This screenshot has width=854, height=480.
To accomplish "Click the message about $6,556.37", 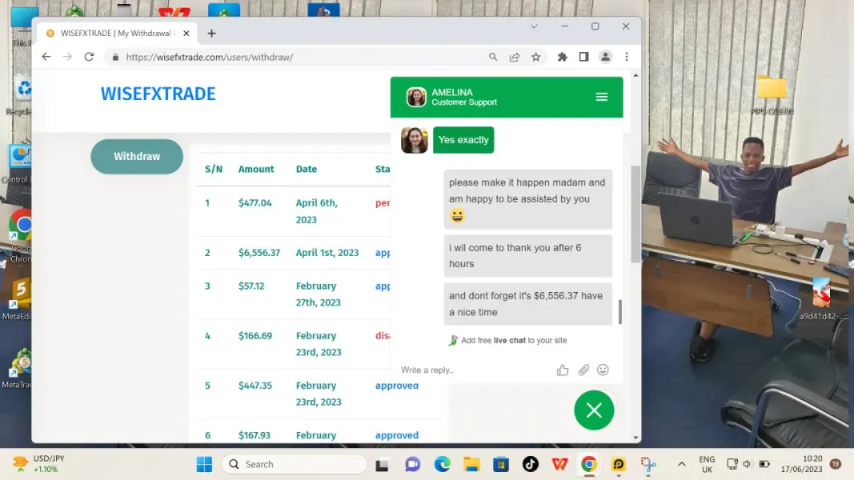I will point(527,304).
